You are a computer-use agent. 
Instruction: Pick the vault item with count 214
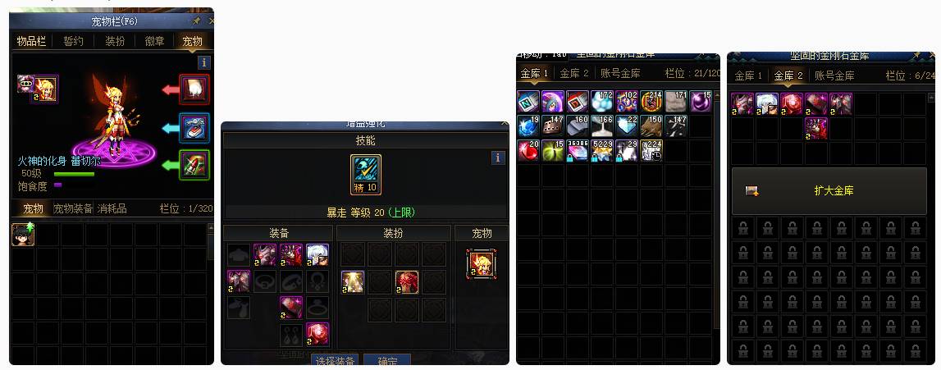[x=651, y=102]
